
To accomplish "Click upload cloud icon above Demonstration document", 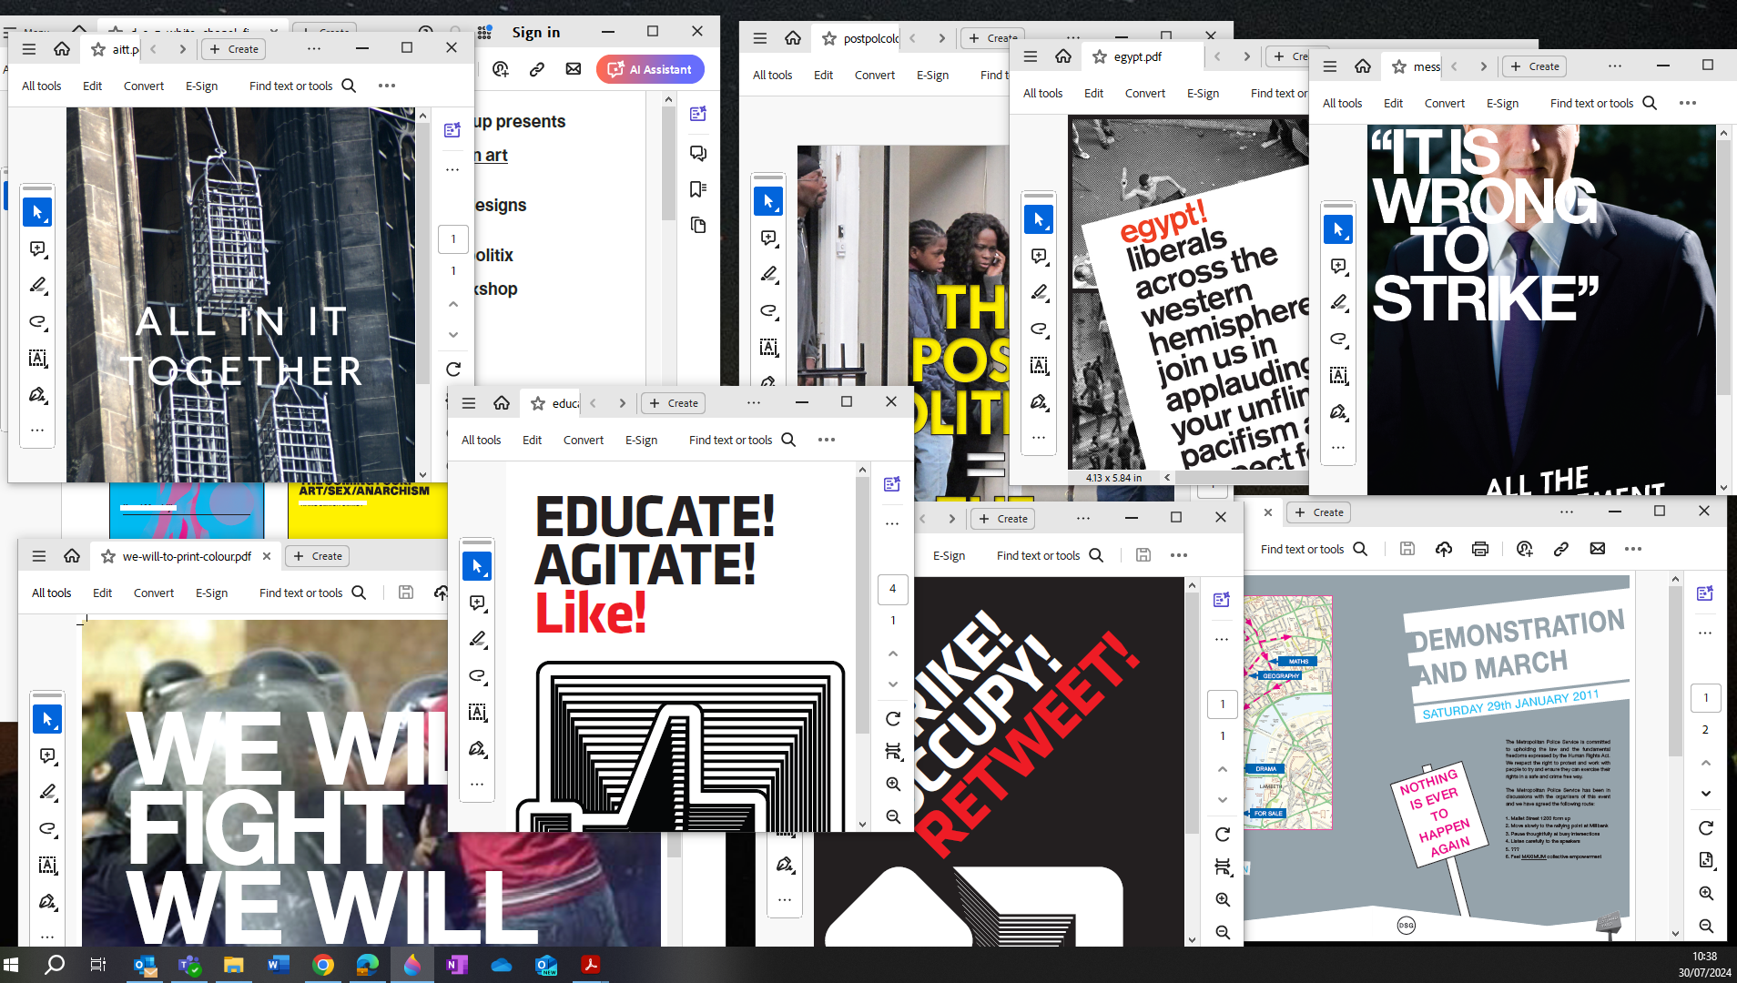I will [x=1444, y=549].
